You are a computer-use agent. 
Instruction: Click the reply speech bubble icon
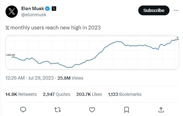point(23,110)
